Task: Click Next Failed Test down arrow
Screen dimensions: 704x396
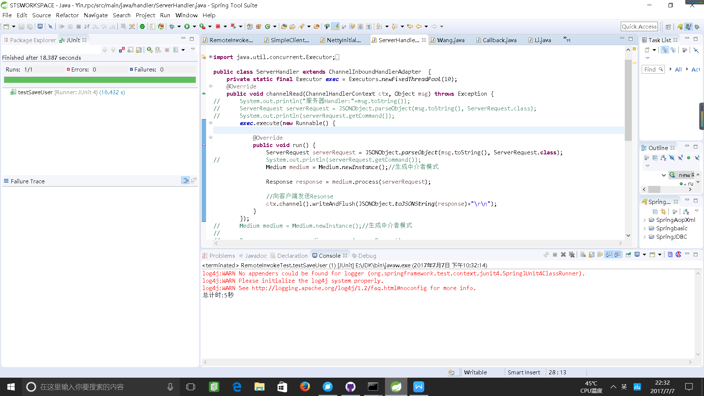Action: (x=105, y=50)
